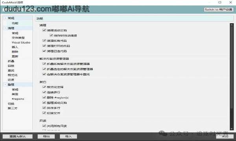Uncheck 在解决方案资源管理器中查找 option
Image resolution: width=236 pixels, height=141 pixels.
[x=44, y=74]
